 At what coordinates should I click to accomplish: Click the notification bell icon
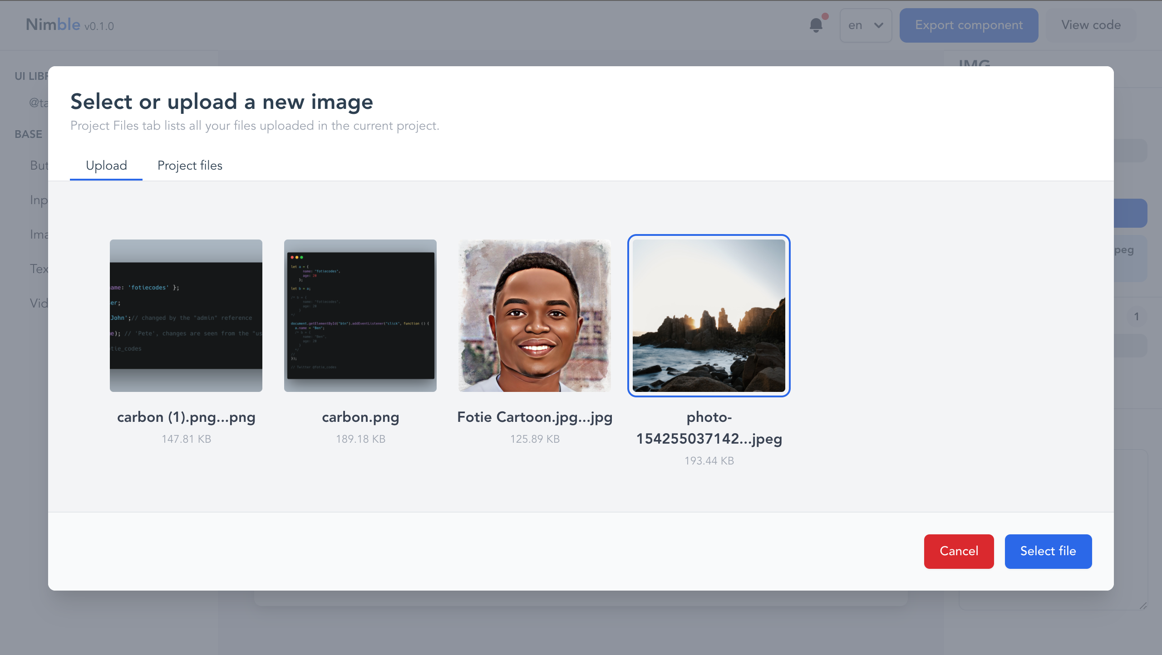tap(816, 25)
